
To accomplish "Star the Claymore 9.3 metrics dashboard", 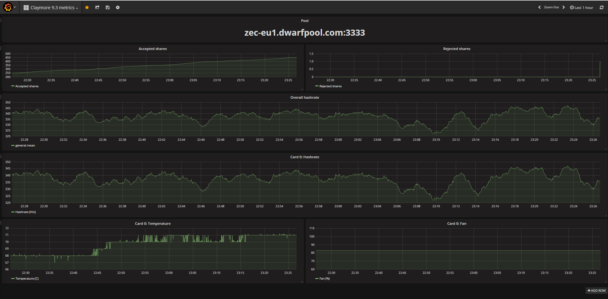I will point(87,7).
